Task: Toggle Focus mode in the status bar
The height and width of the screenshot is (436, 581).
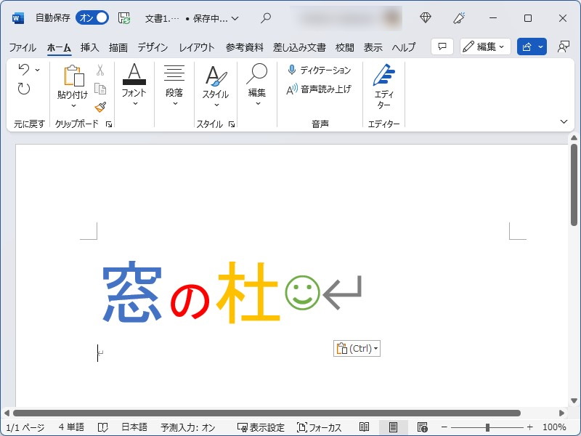Action: pyautogui.click(x=322, y=427)
